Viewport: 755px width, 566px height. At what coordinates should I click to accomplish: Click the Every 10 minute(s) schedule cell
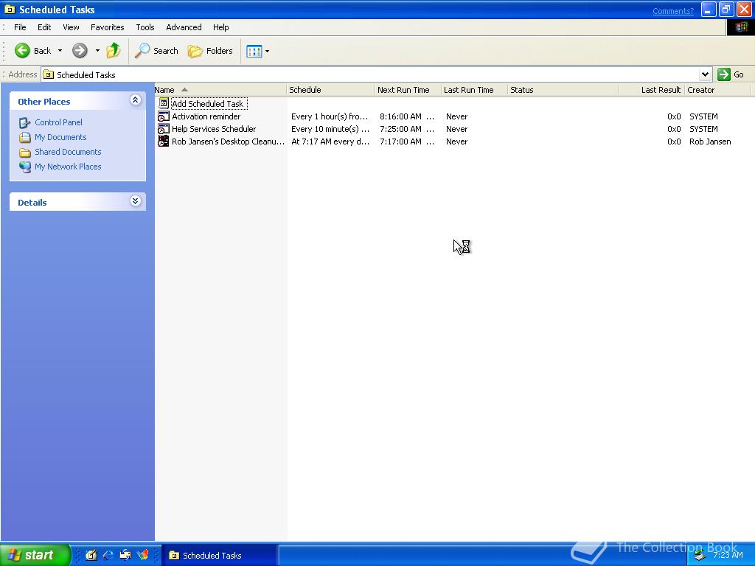point(330,129)
